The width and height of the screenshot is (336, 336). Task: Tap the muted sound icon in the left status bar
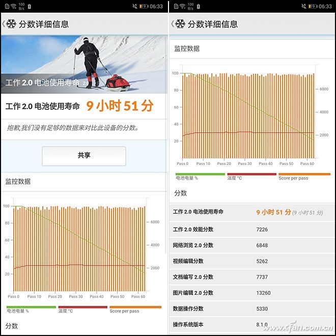click(x=134, y=6)
